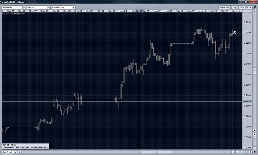The width and height of the screenshot is (258, 155).
Task: Click the OHLC values readout
Action: pyautogui.click(x=26, y=148)
